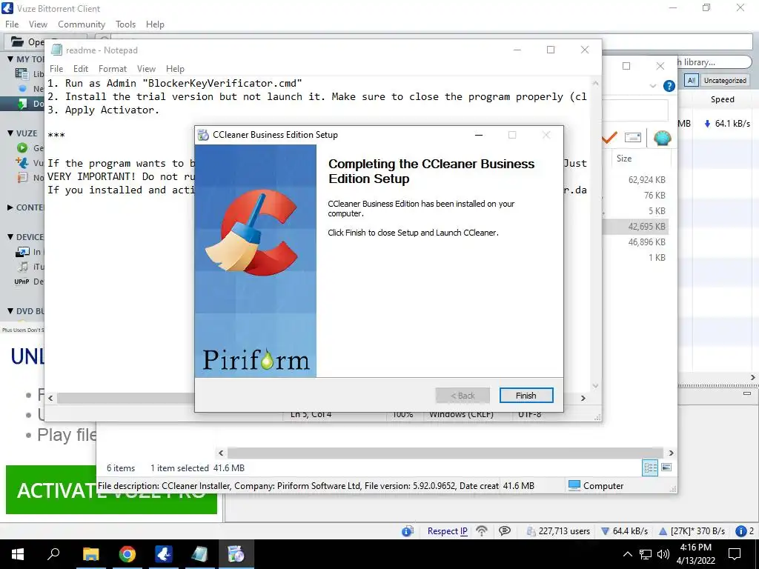This screenshot has width=759, height=569.
Task: Open Notepad Edit menu
Action: (x=80, y=69)
